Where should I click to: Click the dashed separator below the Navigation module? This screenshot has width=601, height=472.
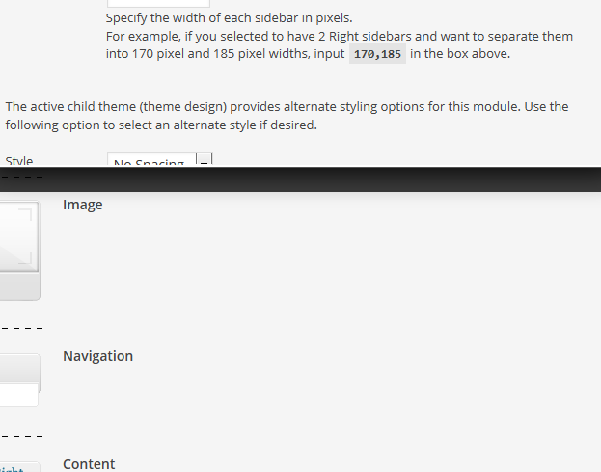click(20, 437)
